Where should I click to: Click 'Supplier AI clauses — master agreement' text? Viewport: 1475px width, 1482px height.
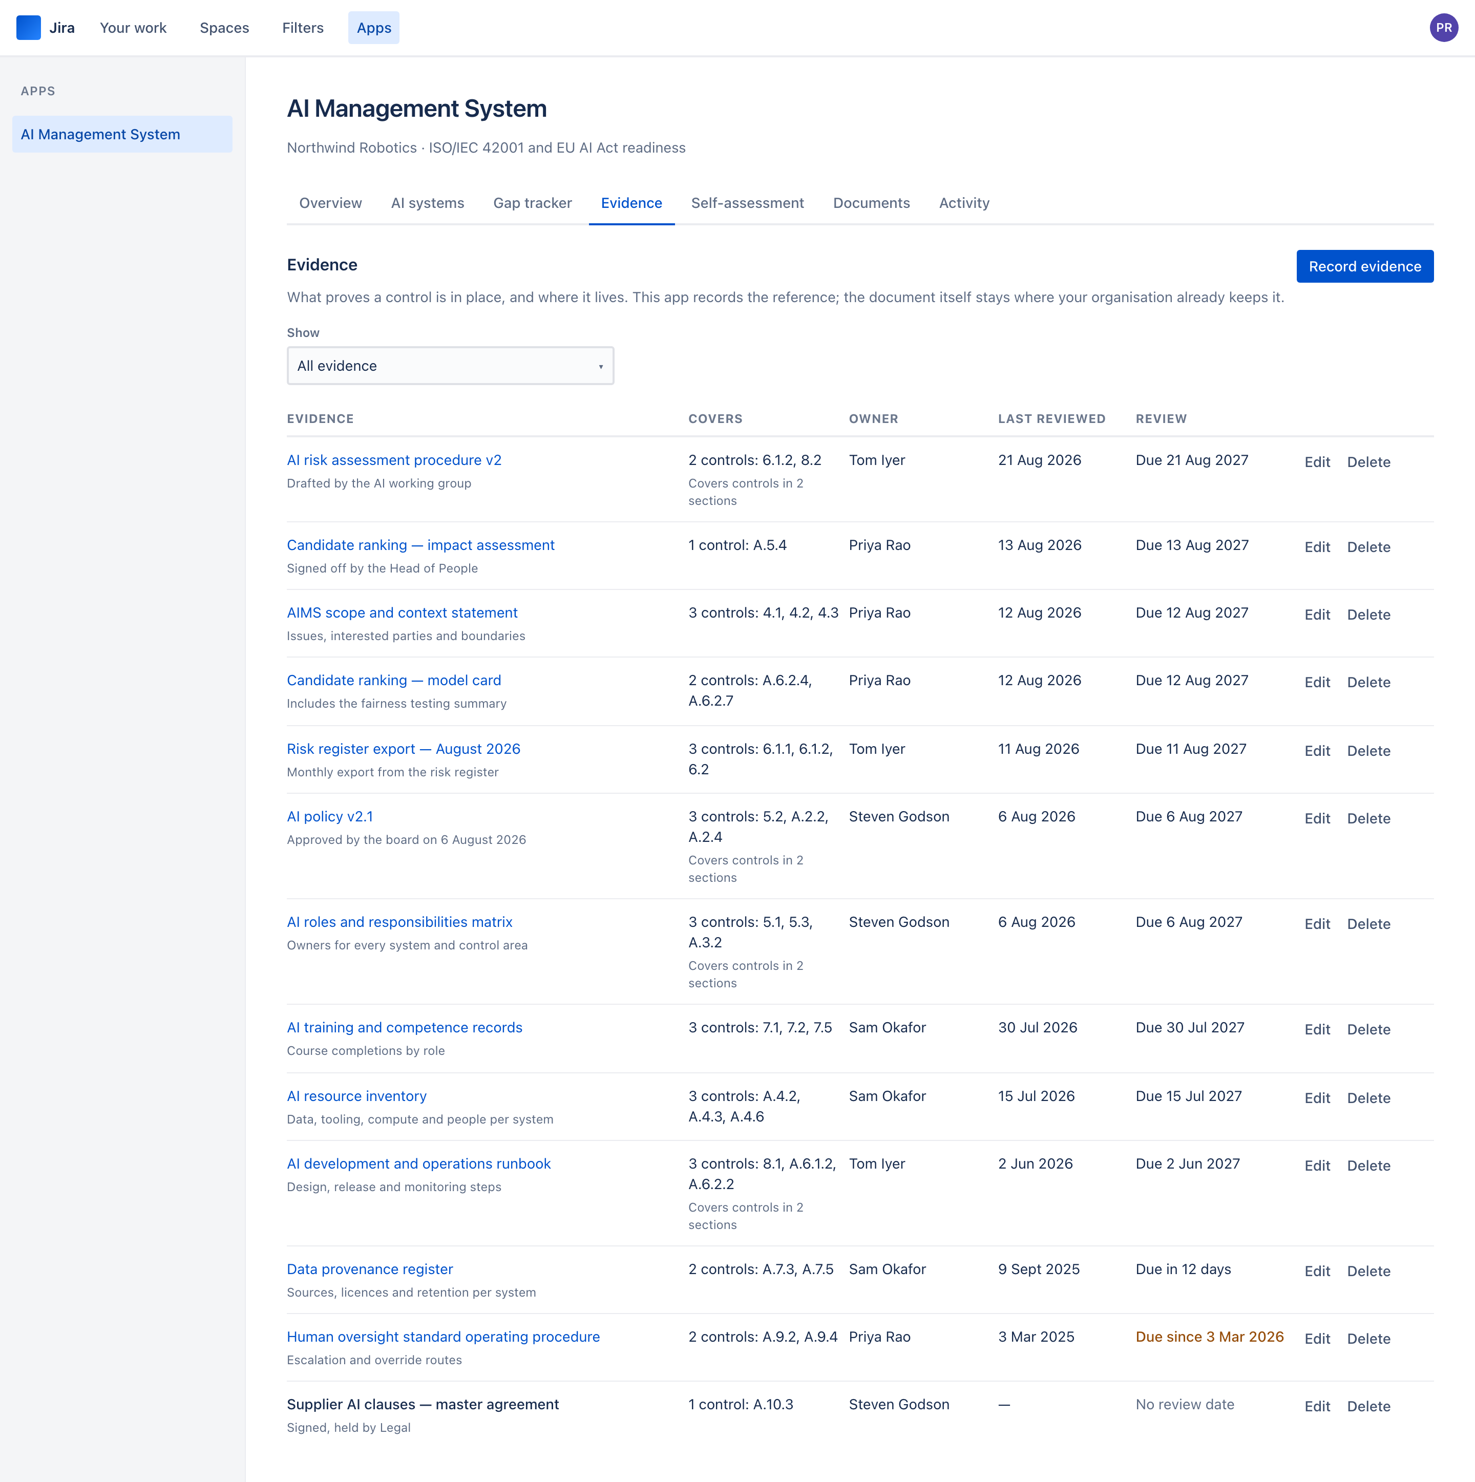[423, 1405]
